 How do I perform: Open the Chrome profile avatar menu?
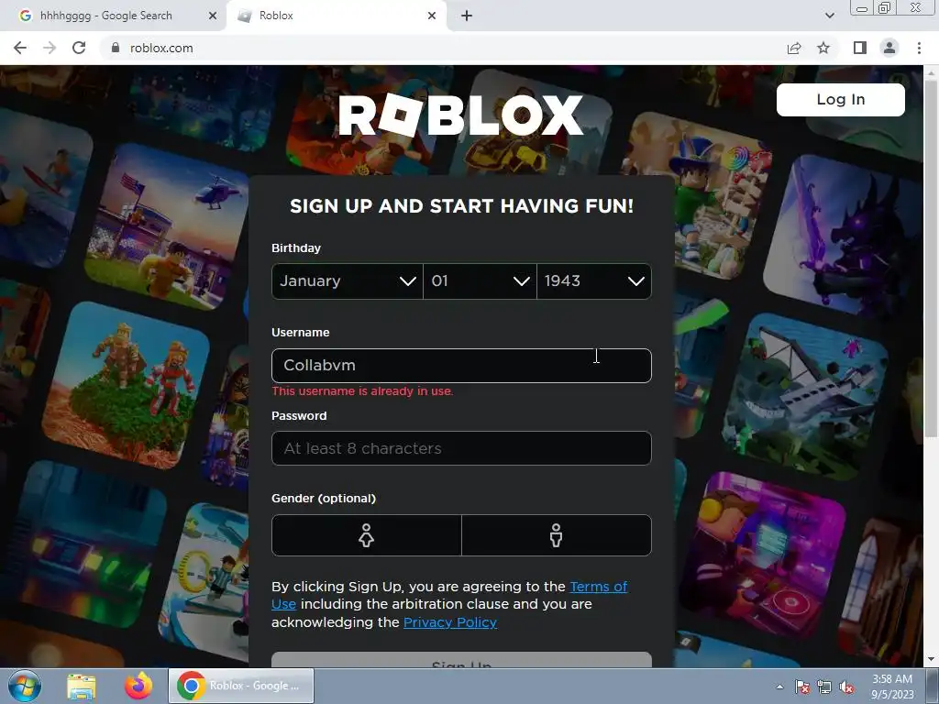pyautogui.click(x=889, y=48)
